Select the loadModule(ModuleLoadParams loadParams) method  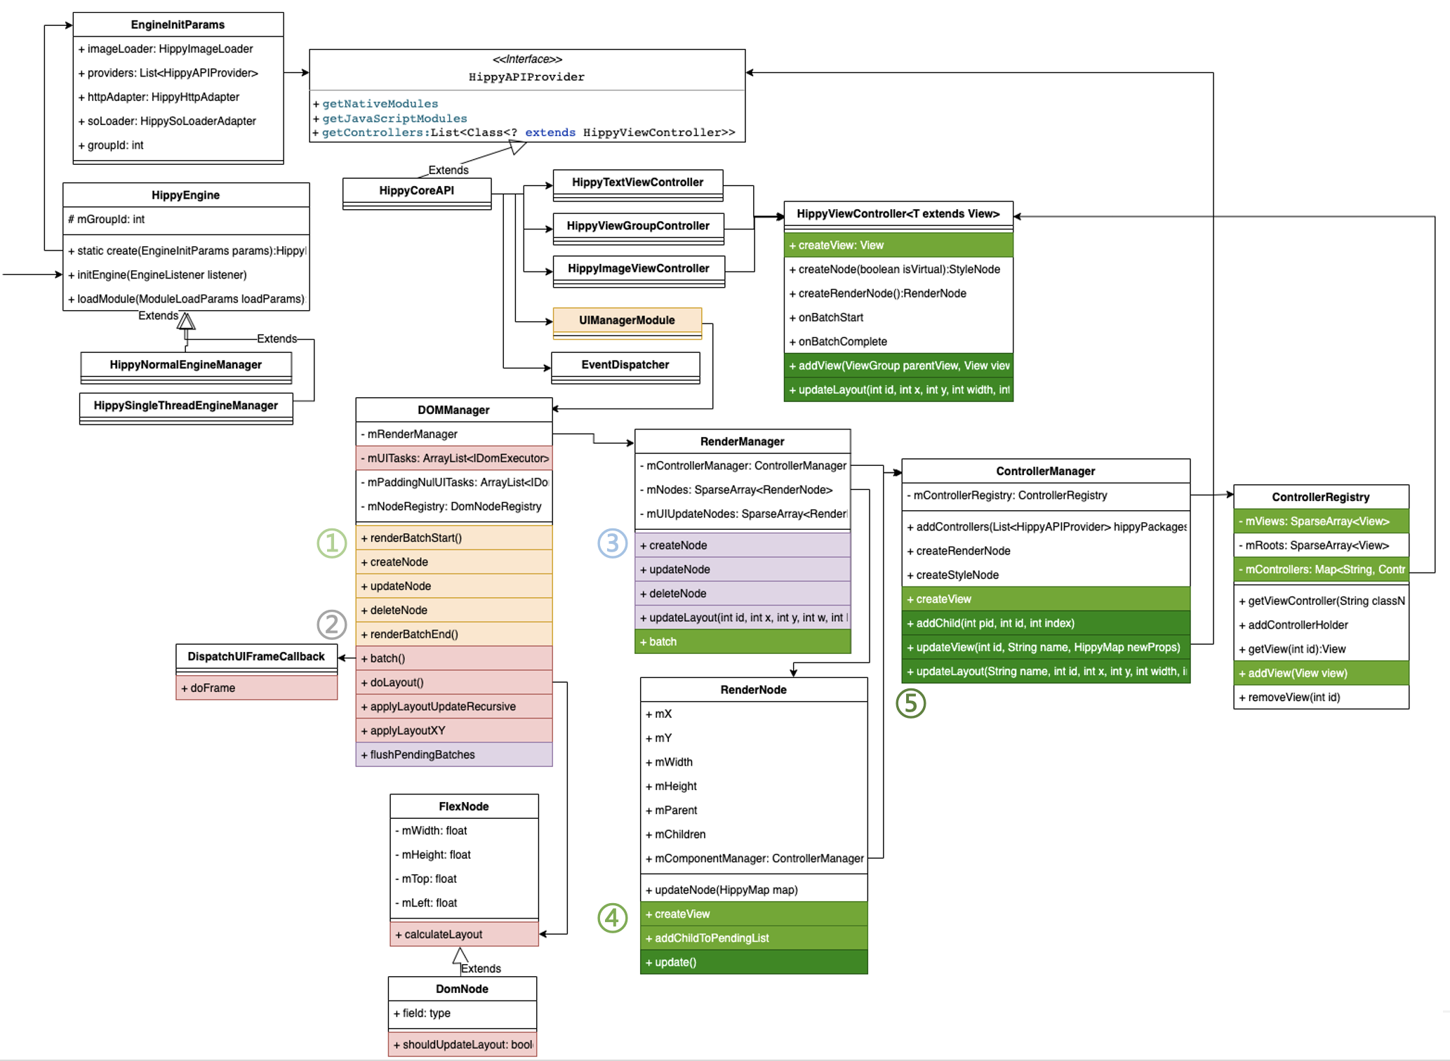tap(185, 299)
